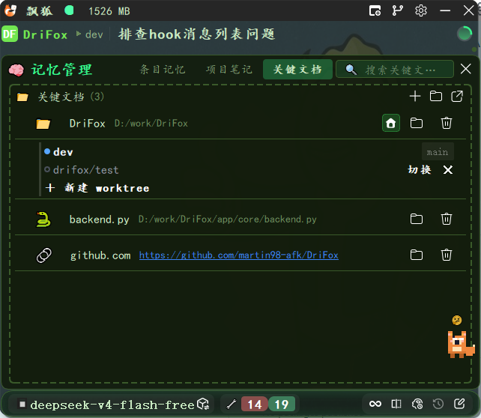Click the cube icon next to model name
Image resolution: width=481 pixels, height=418 pixels.
point(203,405)
